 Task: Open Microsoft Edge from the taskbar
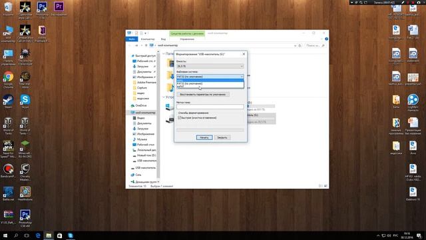click(x=38, y=235)
